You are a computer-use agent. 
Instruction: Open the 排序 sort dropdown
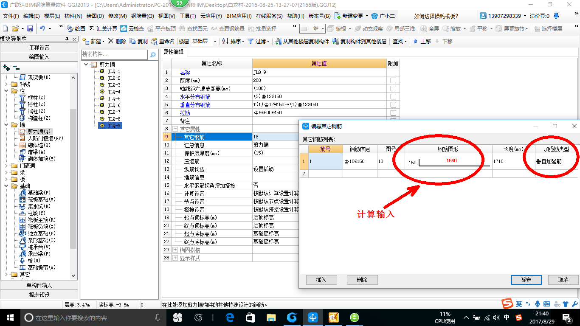[x=233, y=41]
